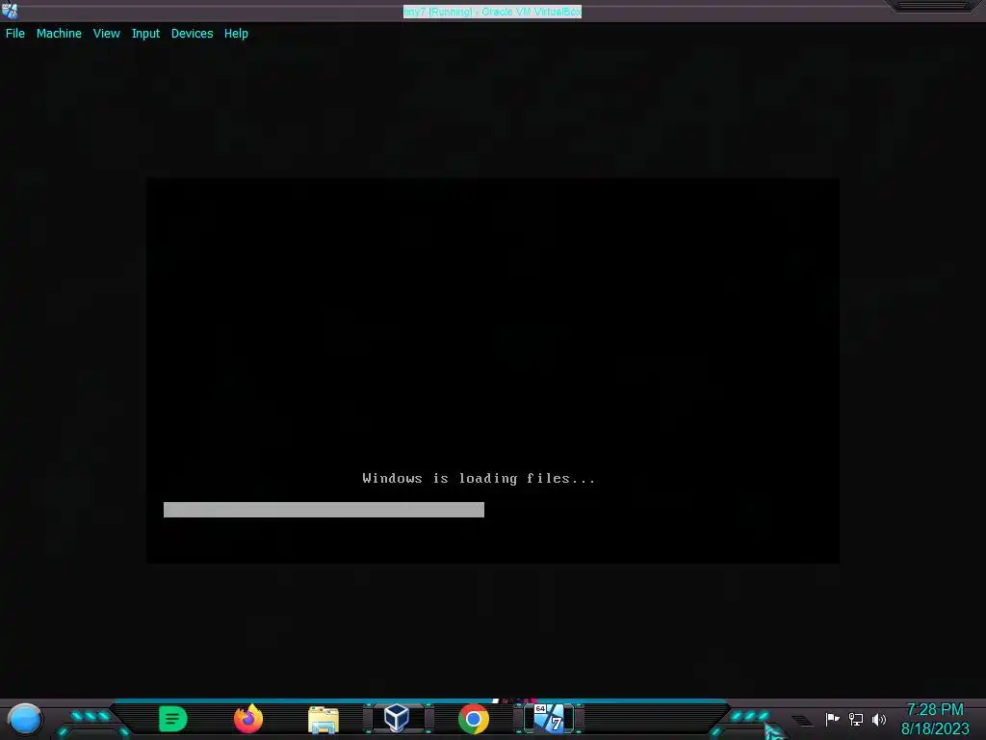Click the clock showing 7:28 PM

pyautogui.click(x=934, y=710)
